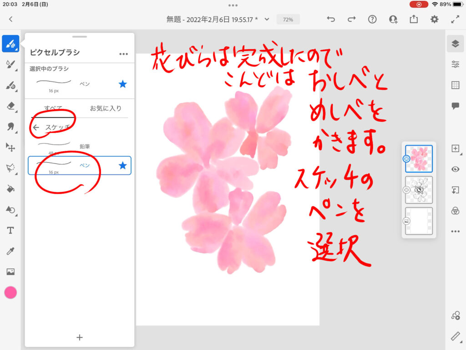Toggle layer visibility eye icon in right bar
The width and height of the screenshot is (466, 350).
click(455, 169)
